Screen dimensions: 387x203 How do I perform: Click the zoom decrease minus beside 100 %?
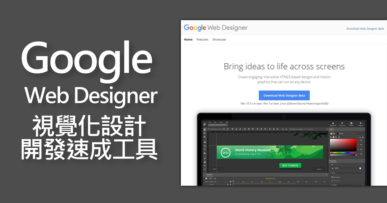coord(315,169)
